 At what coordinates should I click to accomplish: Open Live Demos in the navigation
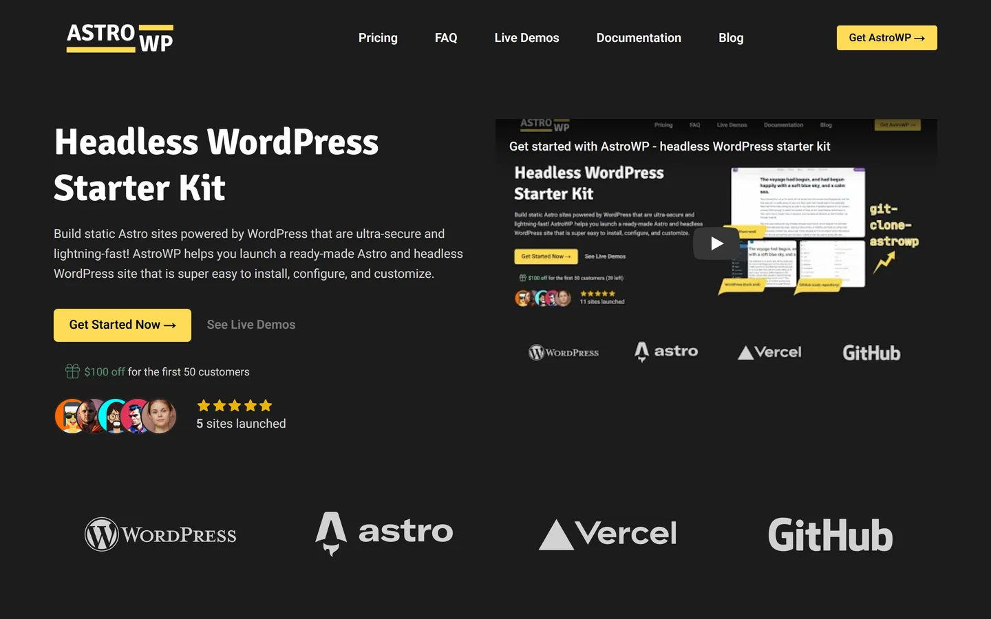(526, 38)
